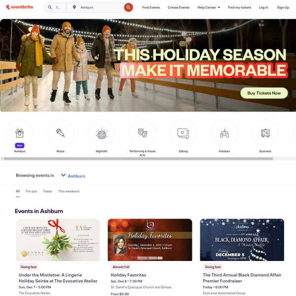This screenshot has width=296, height=296.
Task: Open the Business category icon
Action: point(265,133)
